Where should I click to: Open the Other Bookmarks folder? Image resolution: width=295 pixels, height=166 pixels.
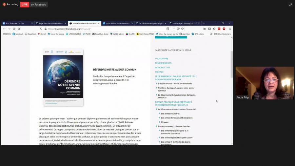(223, 34)
